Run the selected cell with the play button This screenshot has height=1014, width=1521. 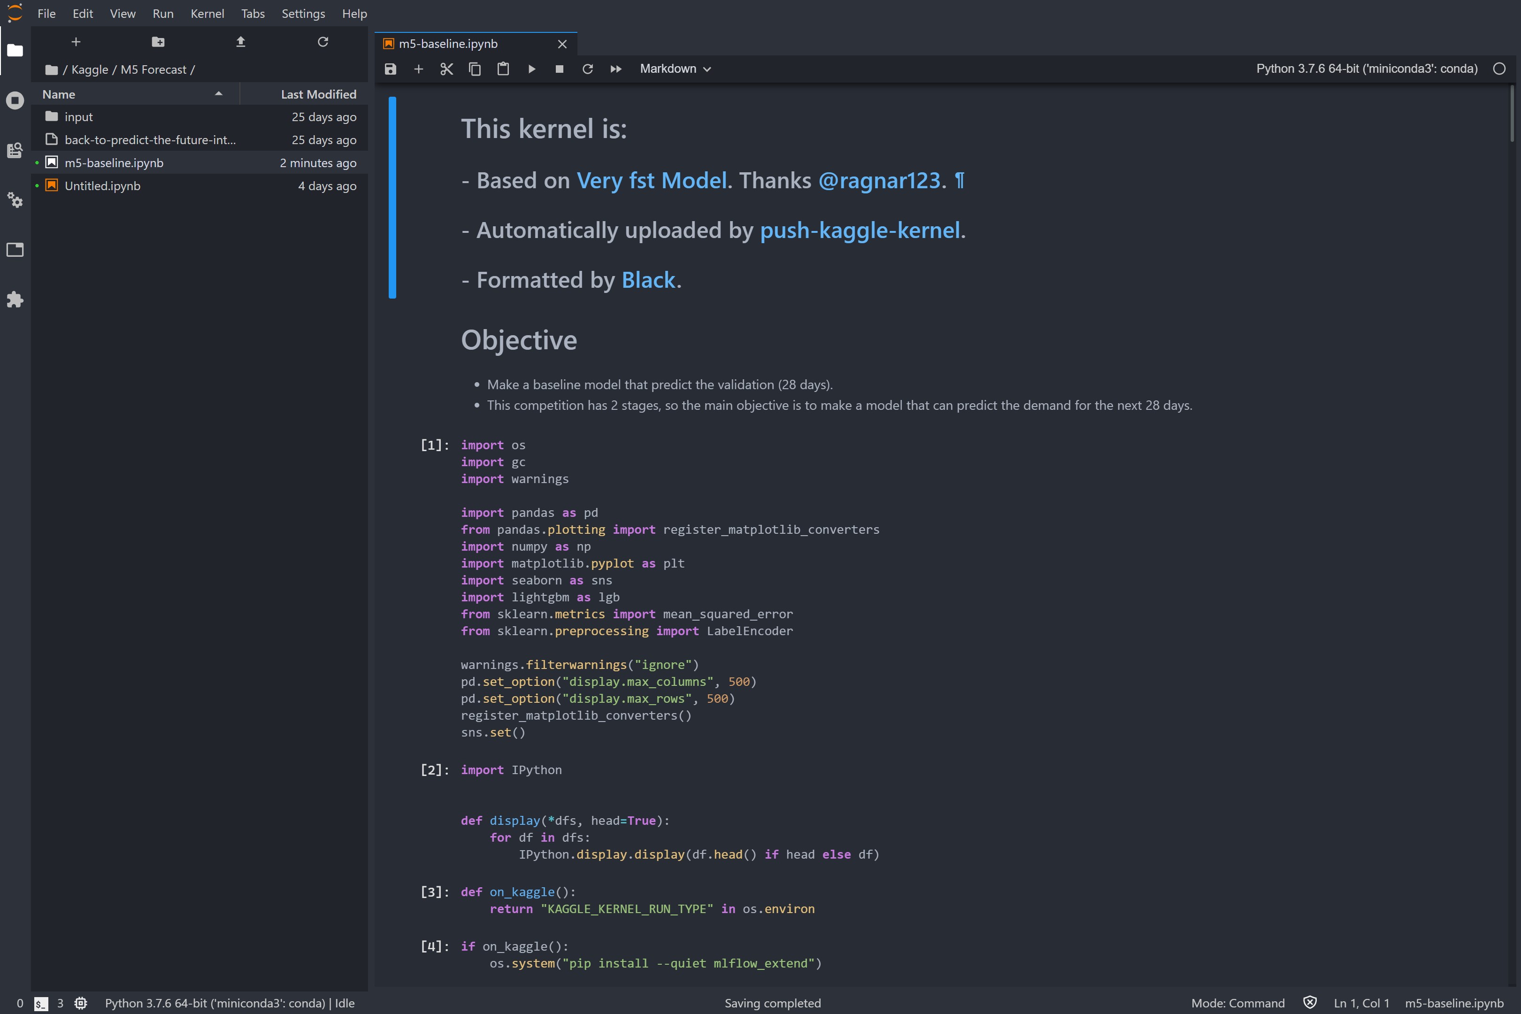coord(531,69)
